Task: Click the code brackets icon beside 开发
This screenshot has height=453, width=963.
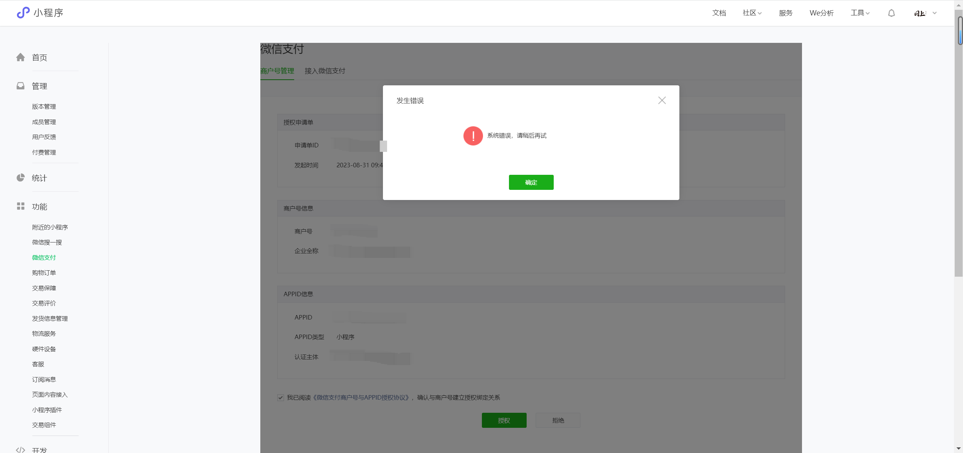Action: coord(21,450)
